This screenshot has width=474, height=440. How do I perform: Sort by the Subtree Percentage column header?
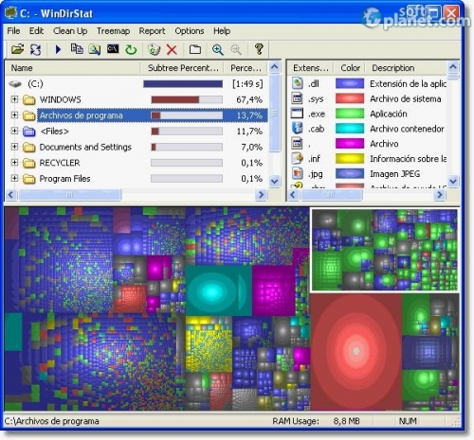click(x=182, y=68)
